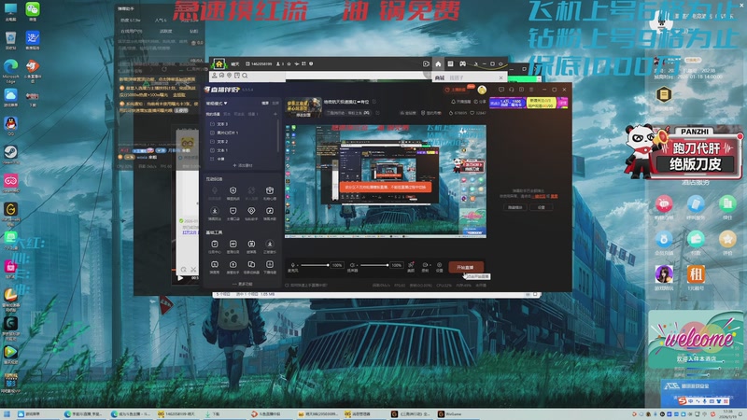
Task: Click the play-box icon in back window toolbar
Action: point(426,63)
